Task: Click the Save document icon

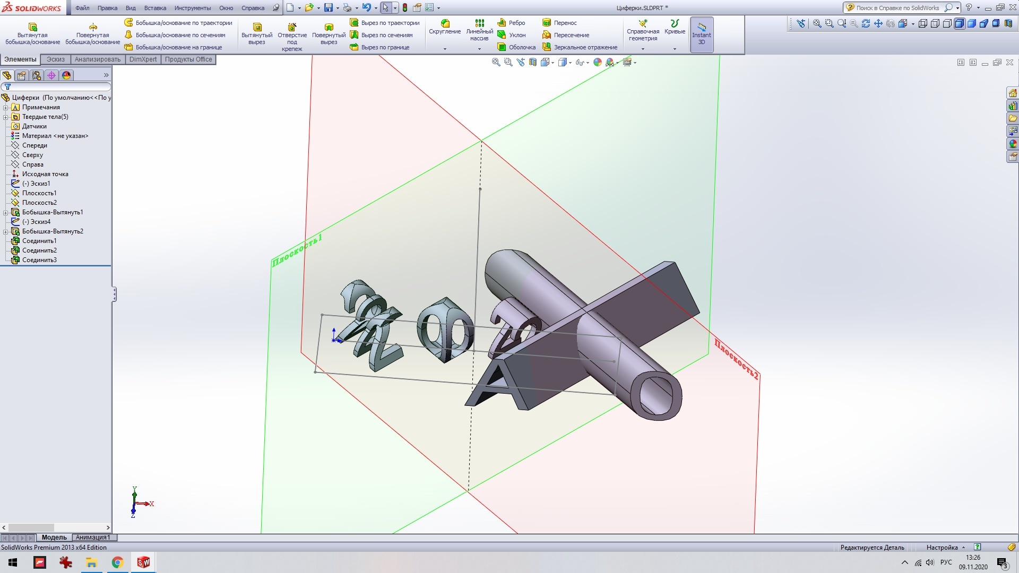Action: coord(329,8)
